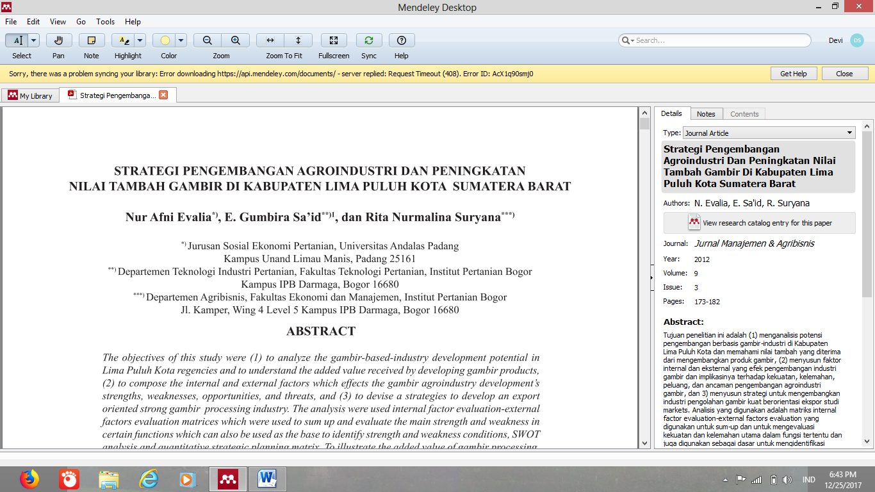Open the Action Center flag icon
875x492 pixels.
[741, 480]
